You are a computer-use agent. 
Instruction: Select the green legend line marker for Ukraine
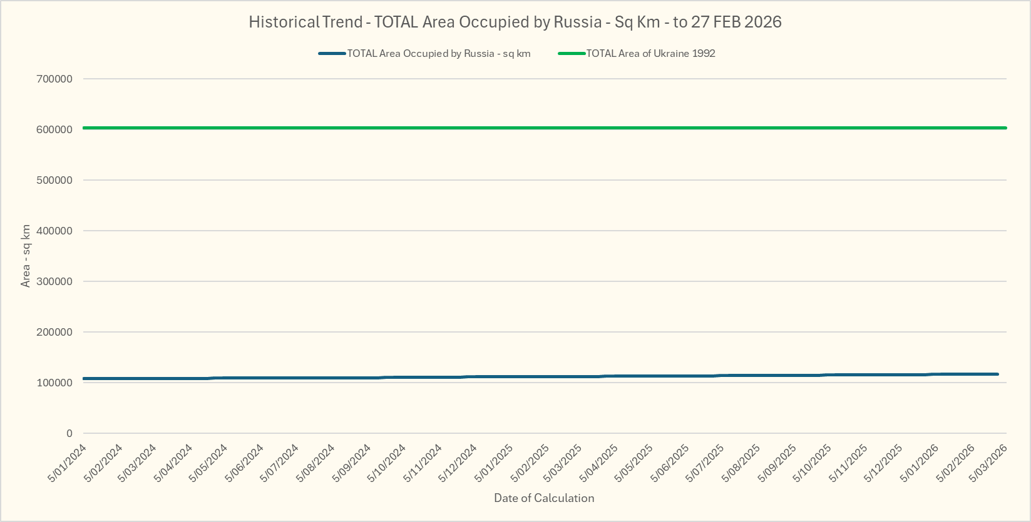point(572,54)
